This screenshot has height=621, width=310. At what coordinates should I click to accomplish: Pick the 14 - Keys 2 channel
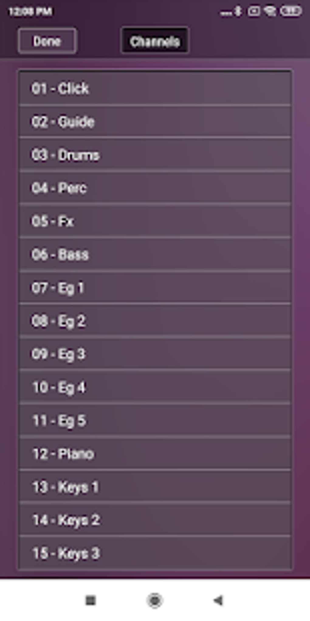tap(155, 520)
